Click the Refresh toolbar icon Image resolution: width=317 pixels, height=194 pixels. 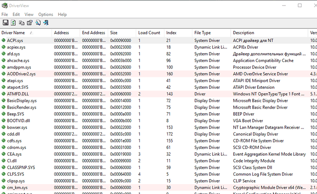point(13,23)
